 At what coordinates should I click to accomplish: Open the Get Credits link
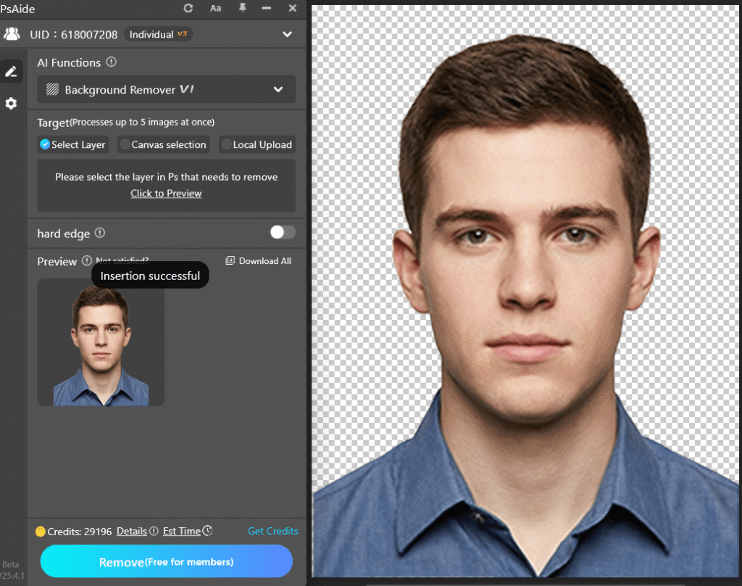273,531
